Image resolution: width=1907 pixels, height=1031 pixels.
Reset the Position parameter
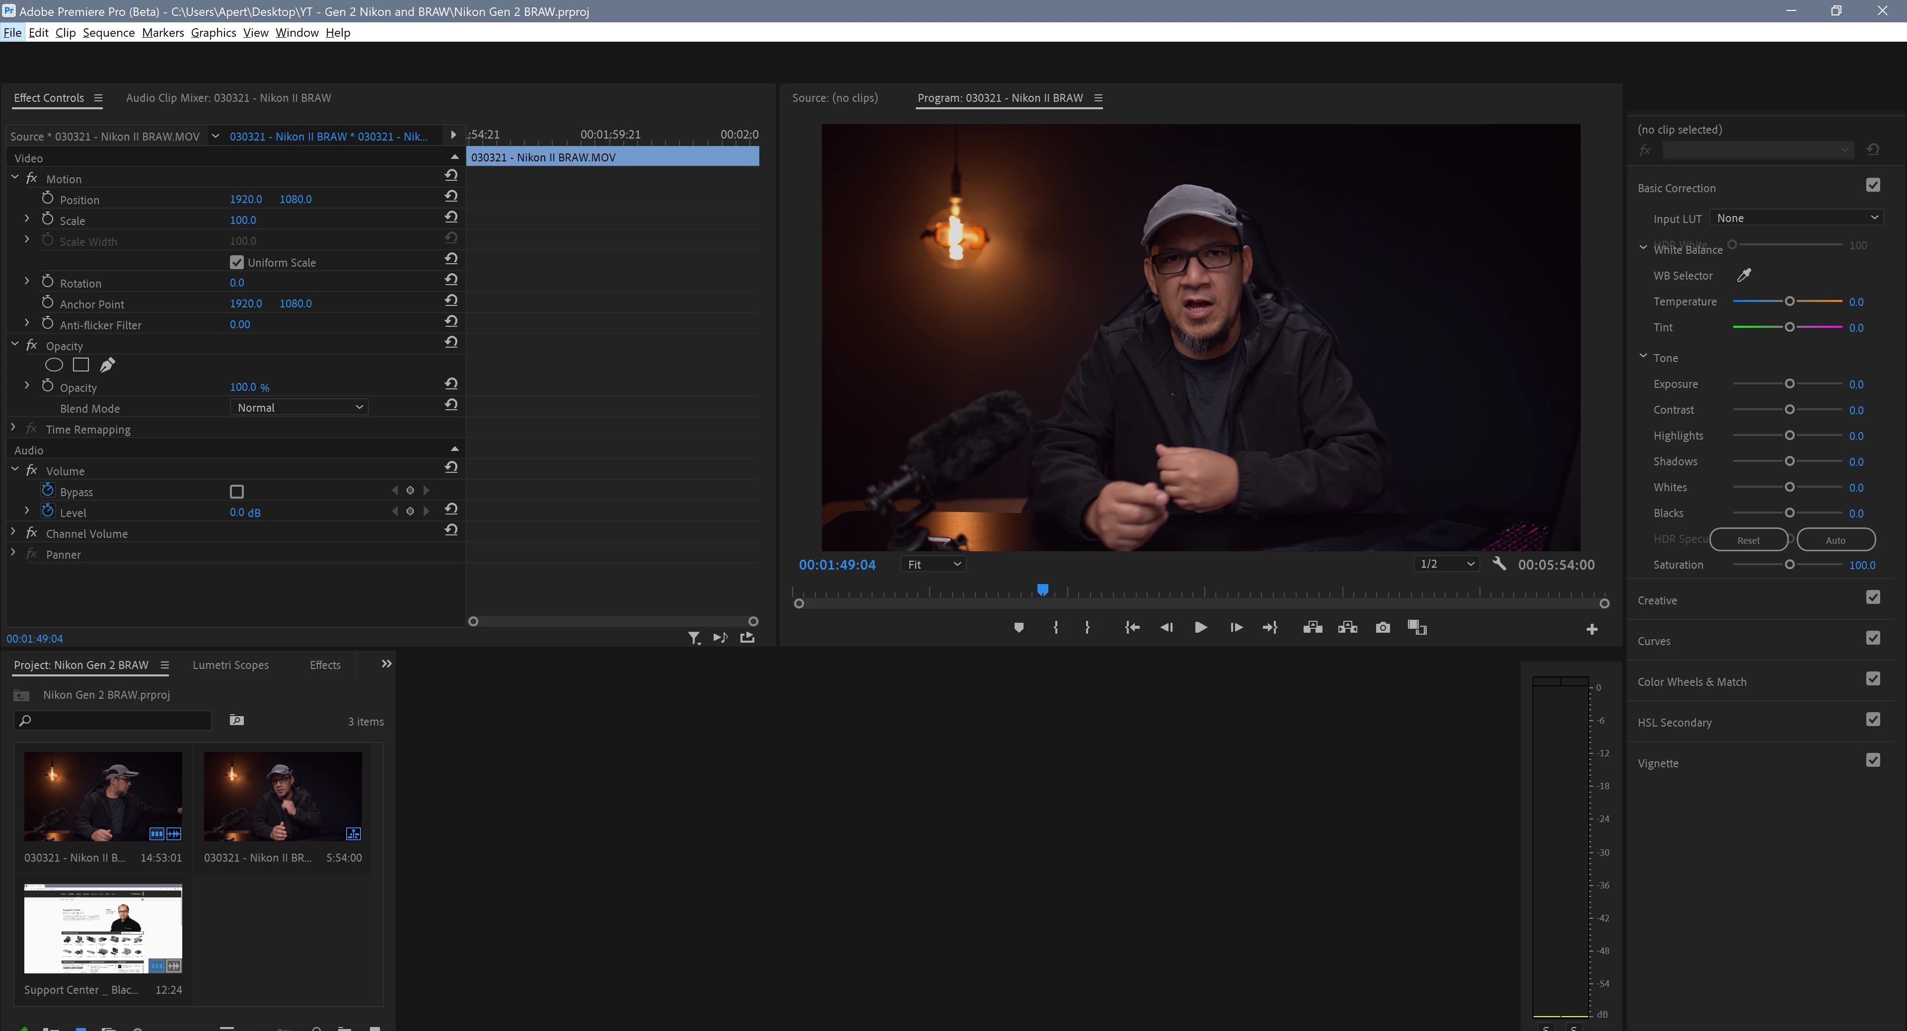tap(451, 196)
